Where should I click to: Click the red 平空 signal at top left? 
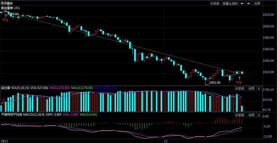[5, 20]
